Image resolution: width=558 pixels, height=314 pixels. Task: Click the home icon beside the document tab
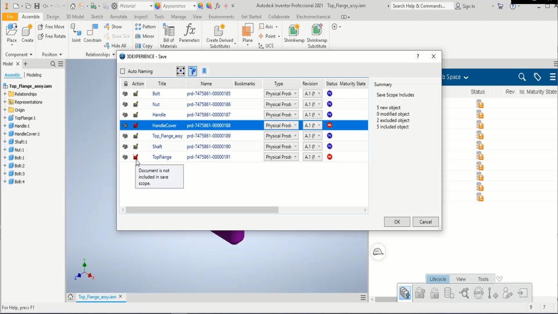[70, 297]
